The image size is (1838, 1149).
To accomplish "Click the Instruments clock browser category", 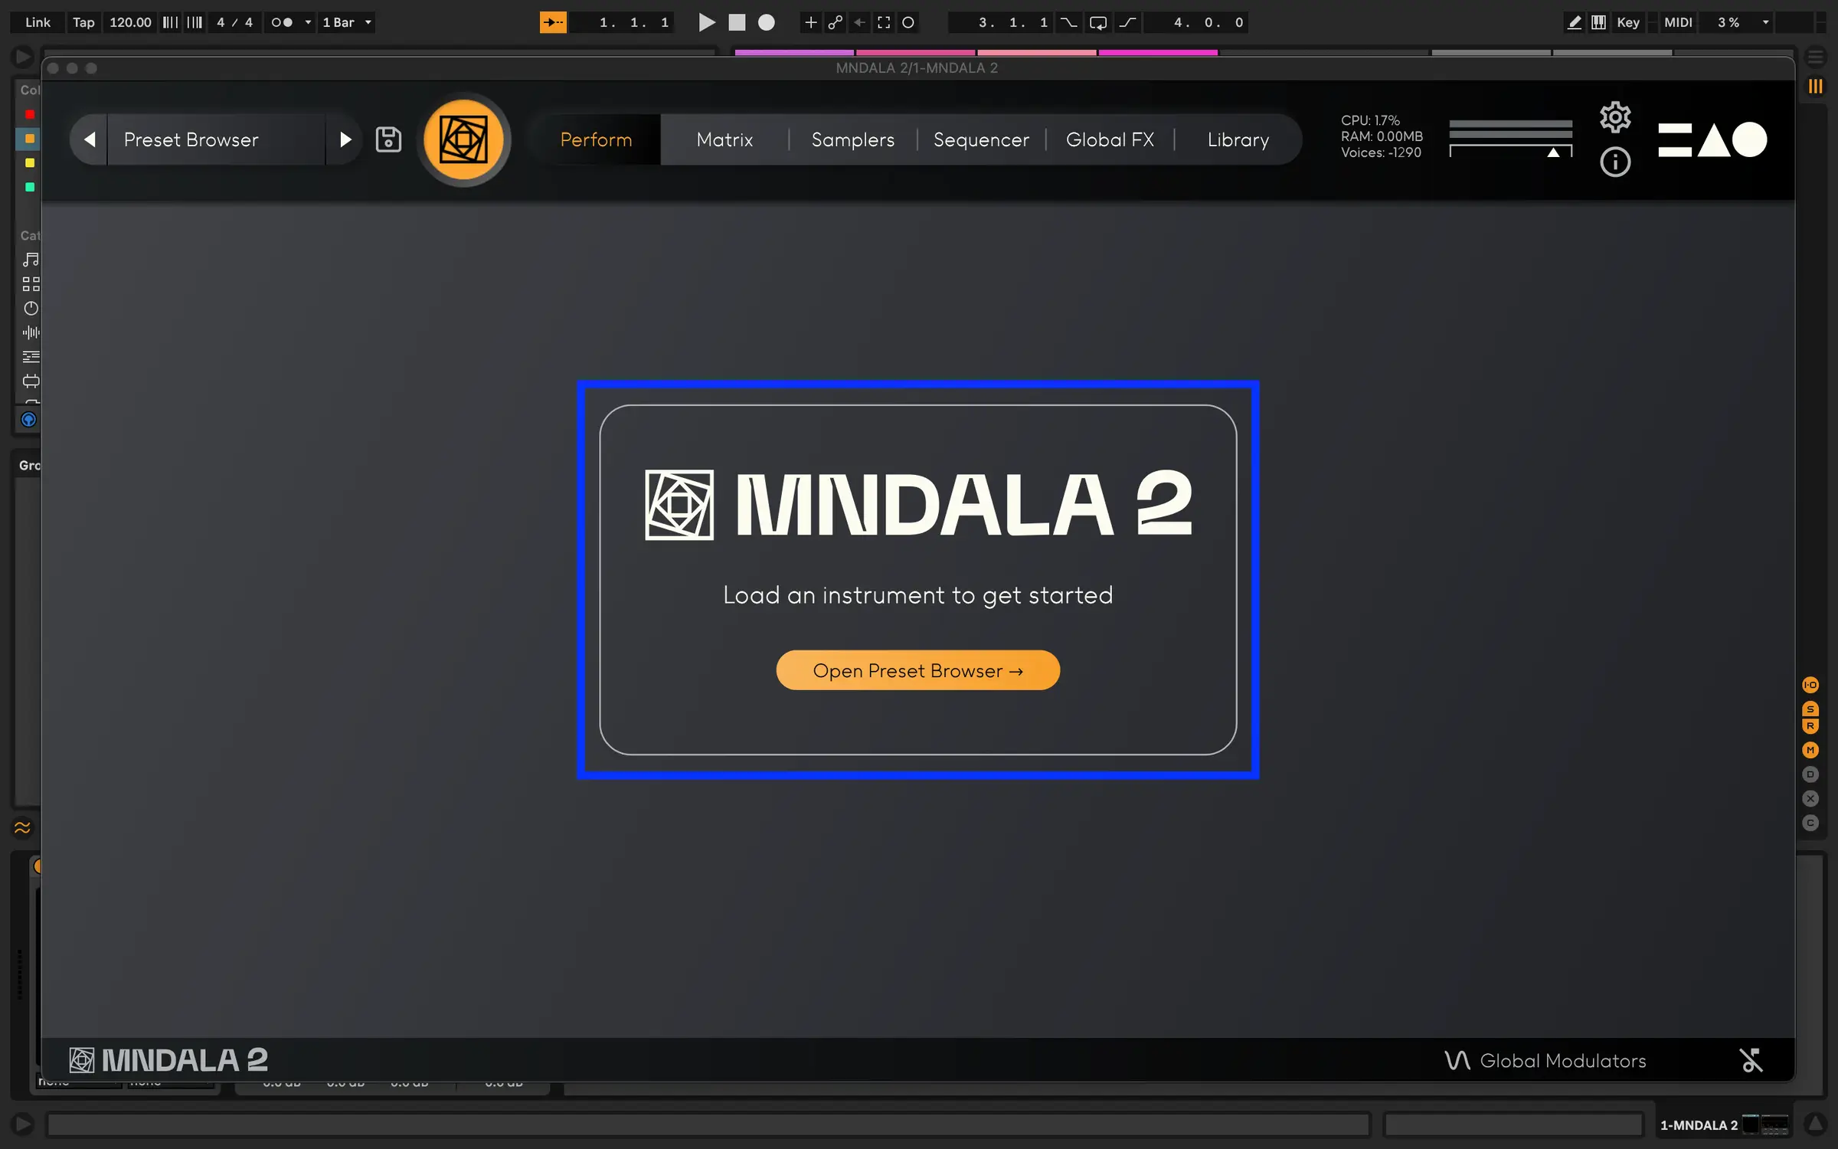I will pos(31,308).
